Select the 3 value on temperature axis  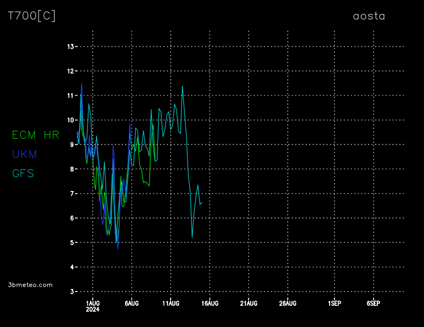coord(72,292)
